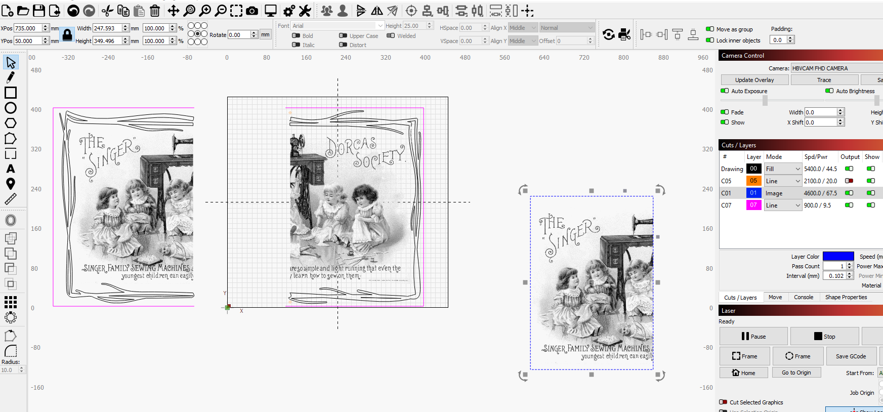
Task: Click the orange 05 layer swatch
Action: tap(753, 181)
